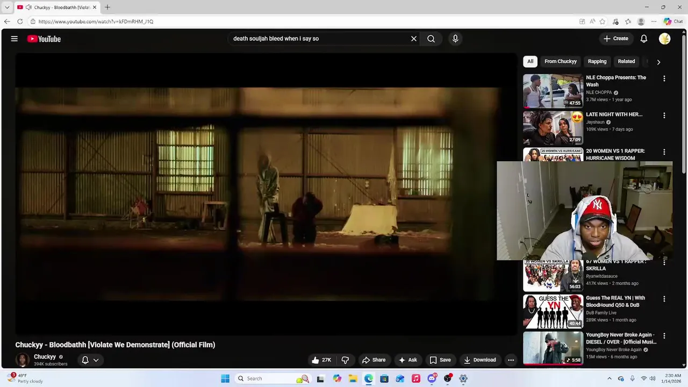Open YoungBoy Never Broke Again DIESEL thumbnail
This screenshot has width=688, height=387.
click(553, 348)
